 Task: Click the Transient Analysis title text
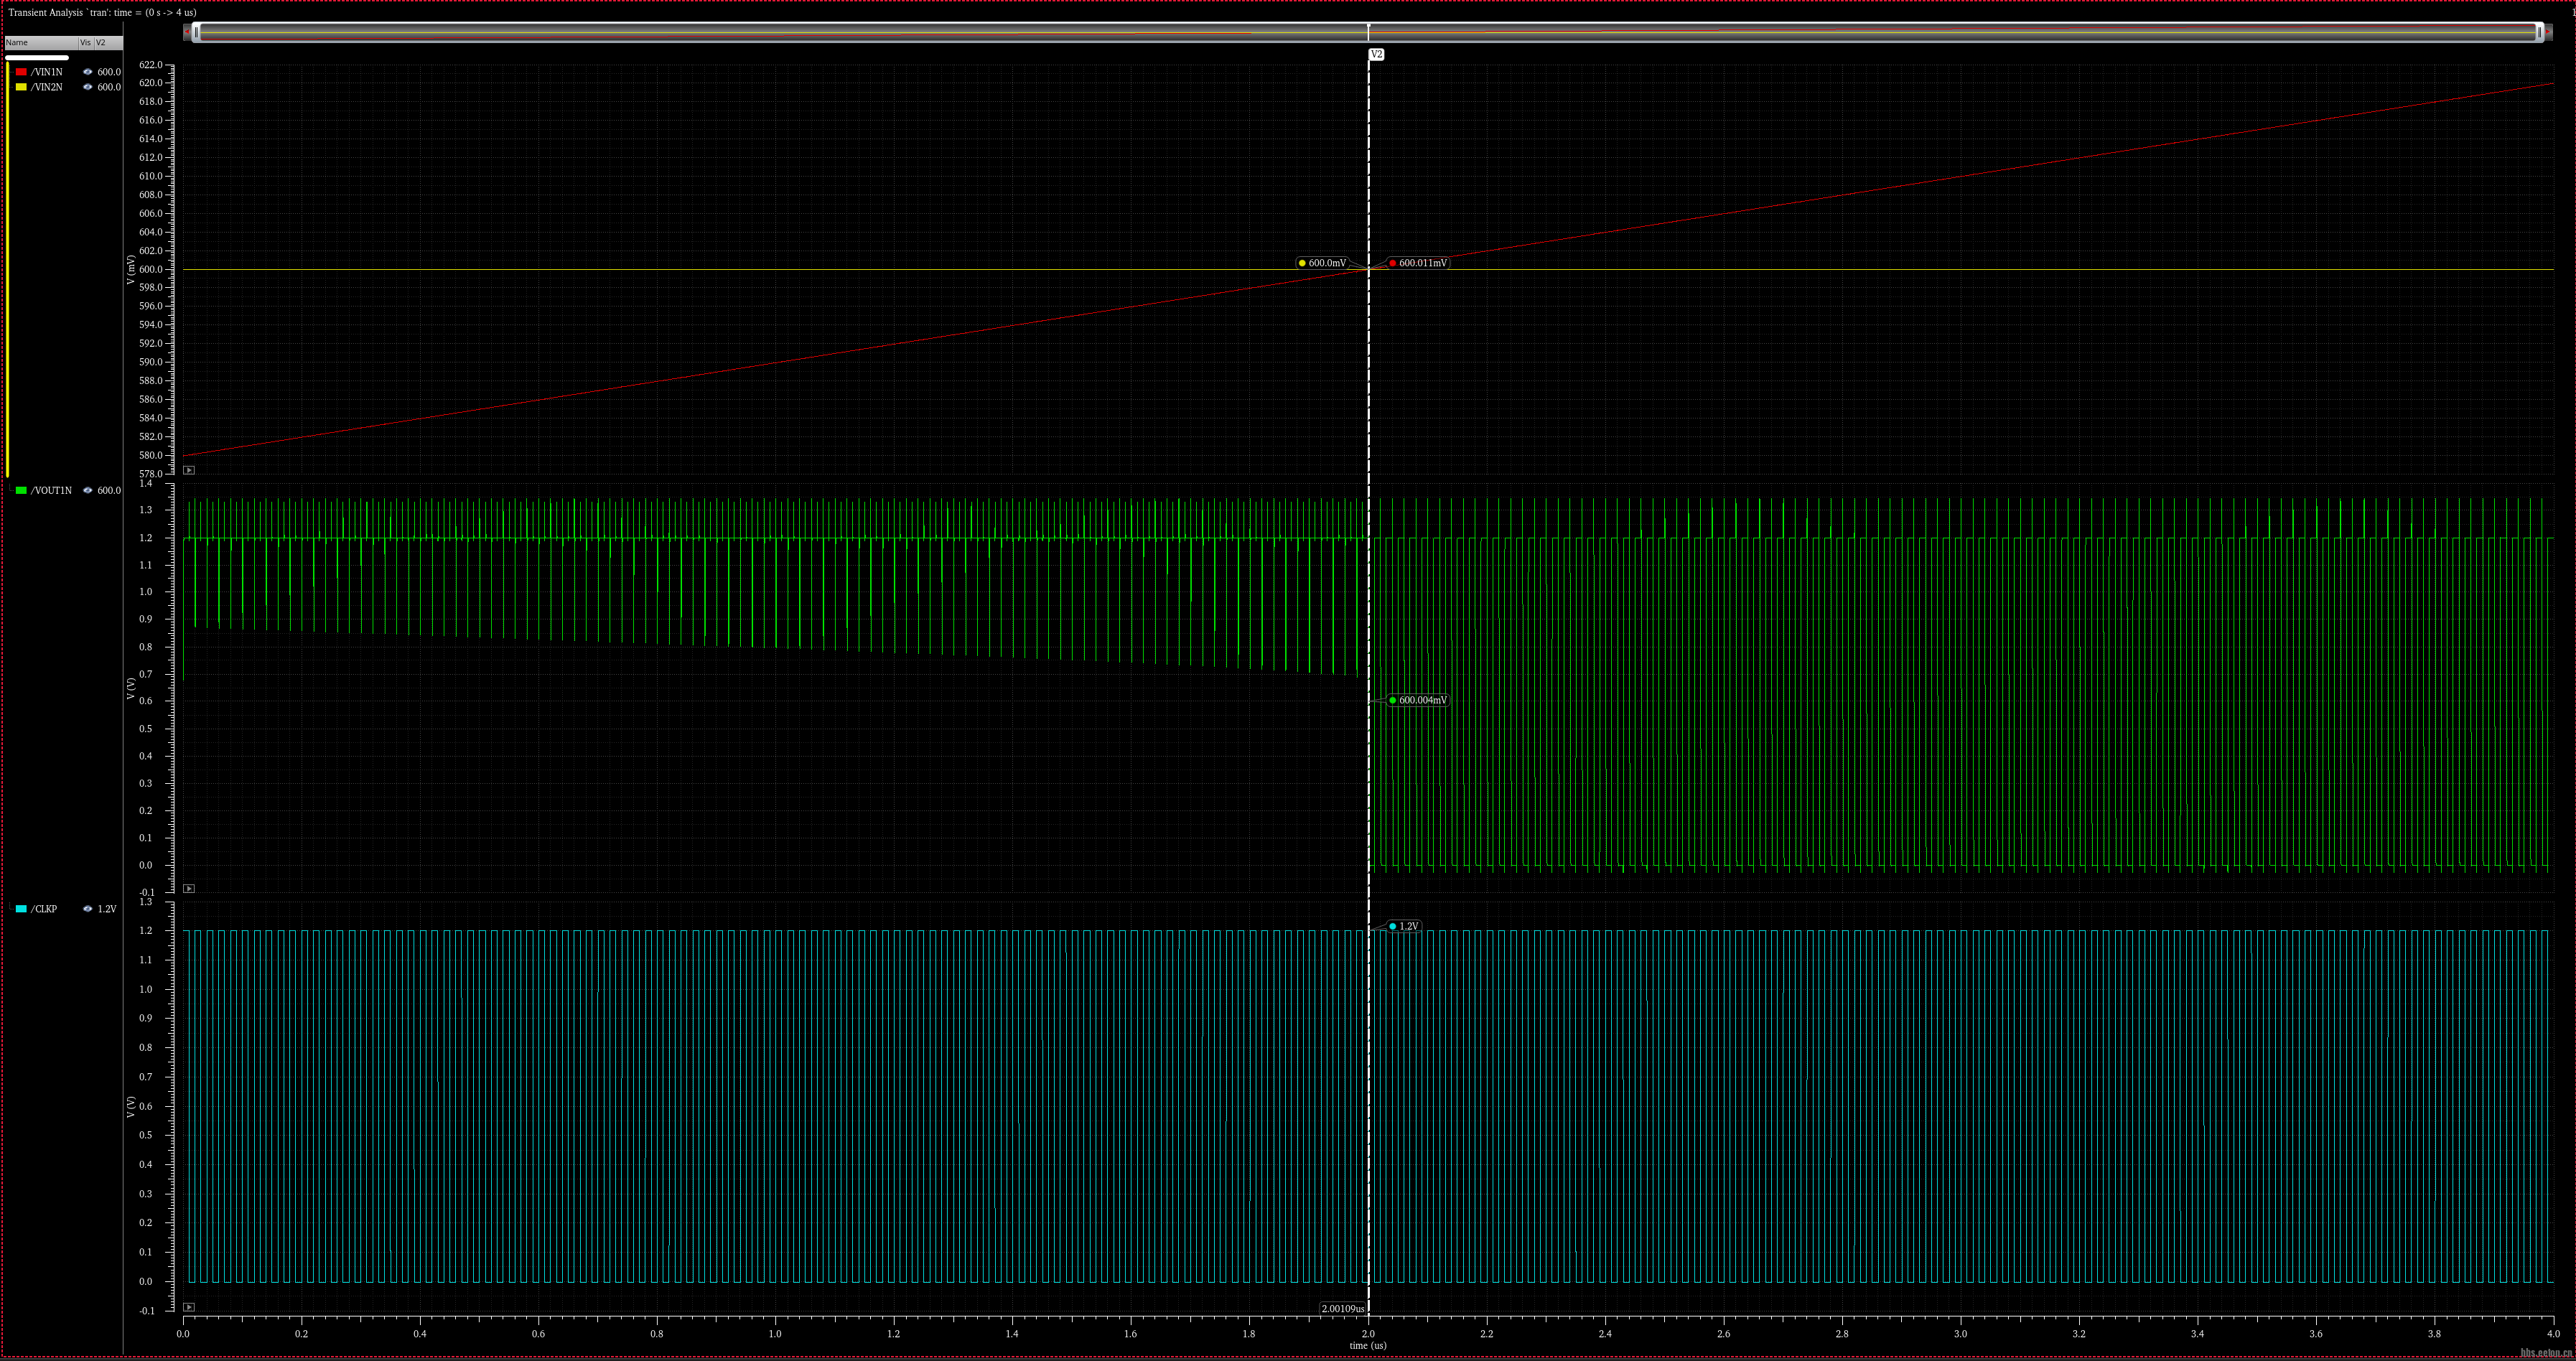[102, 13]
